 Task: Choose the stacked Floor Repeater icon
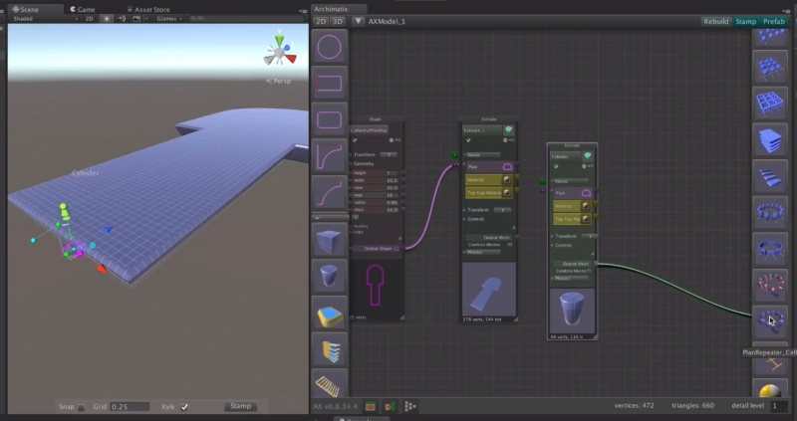point(766,139)
